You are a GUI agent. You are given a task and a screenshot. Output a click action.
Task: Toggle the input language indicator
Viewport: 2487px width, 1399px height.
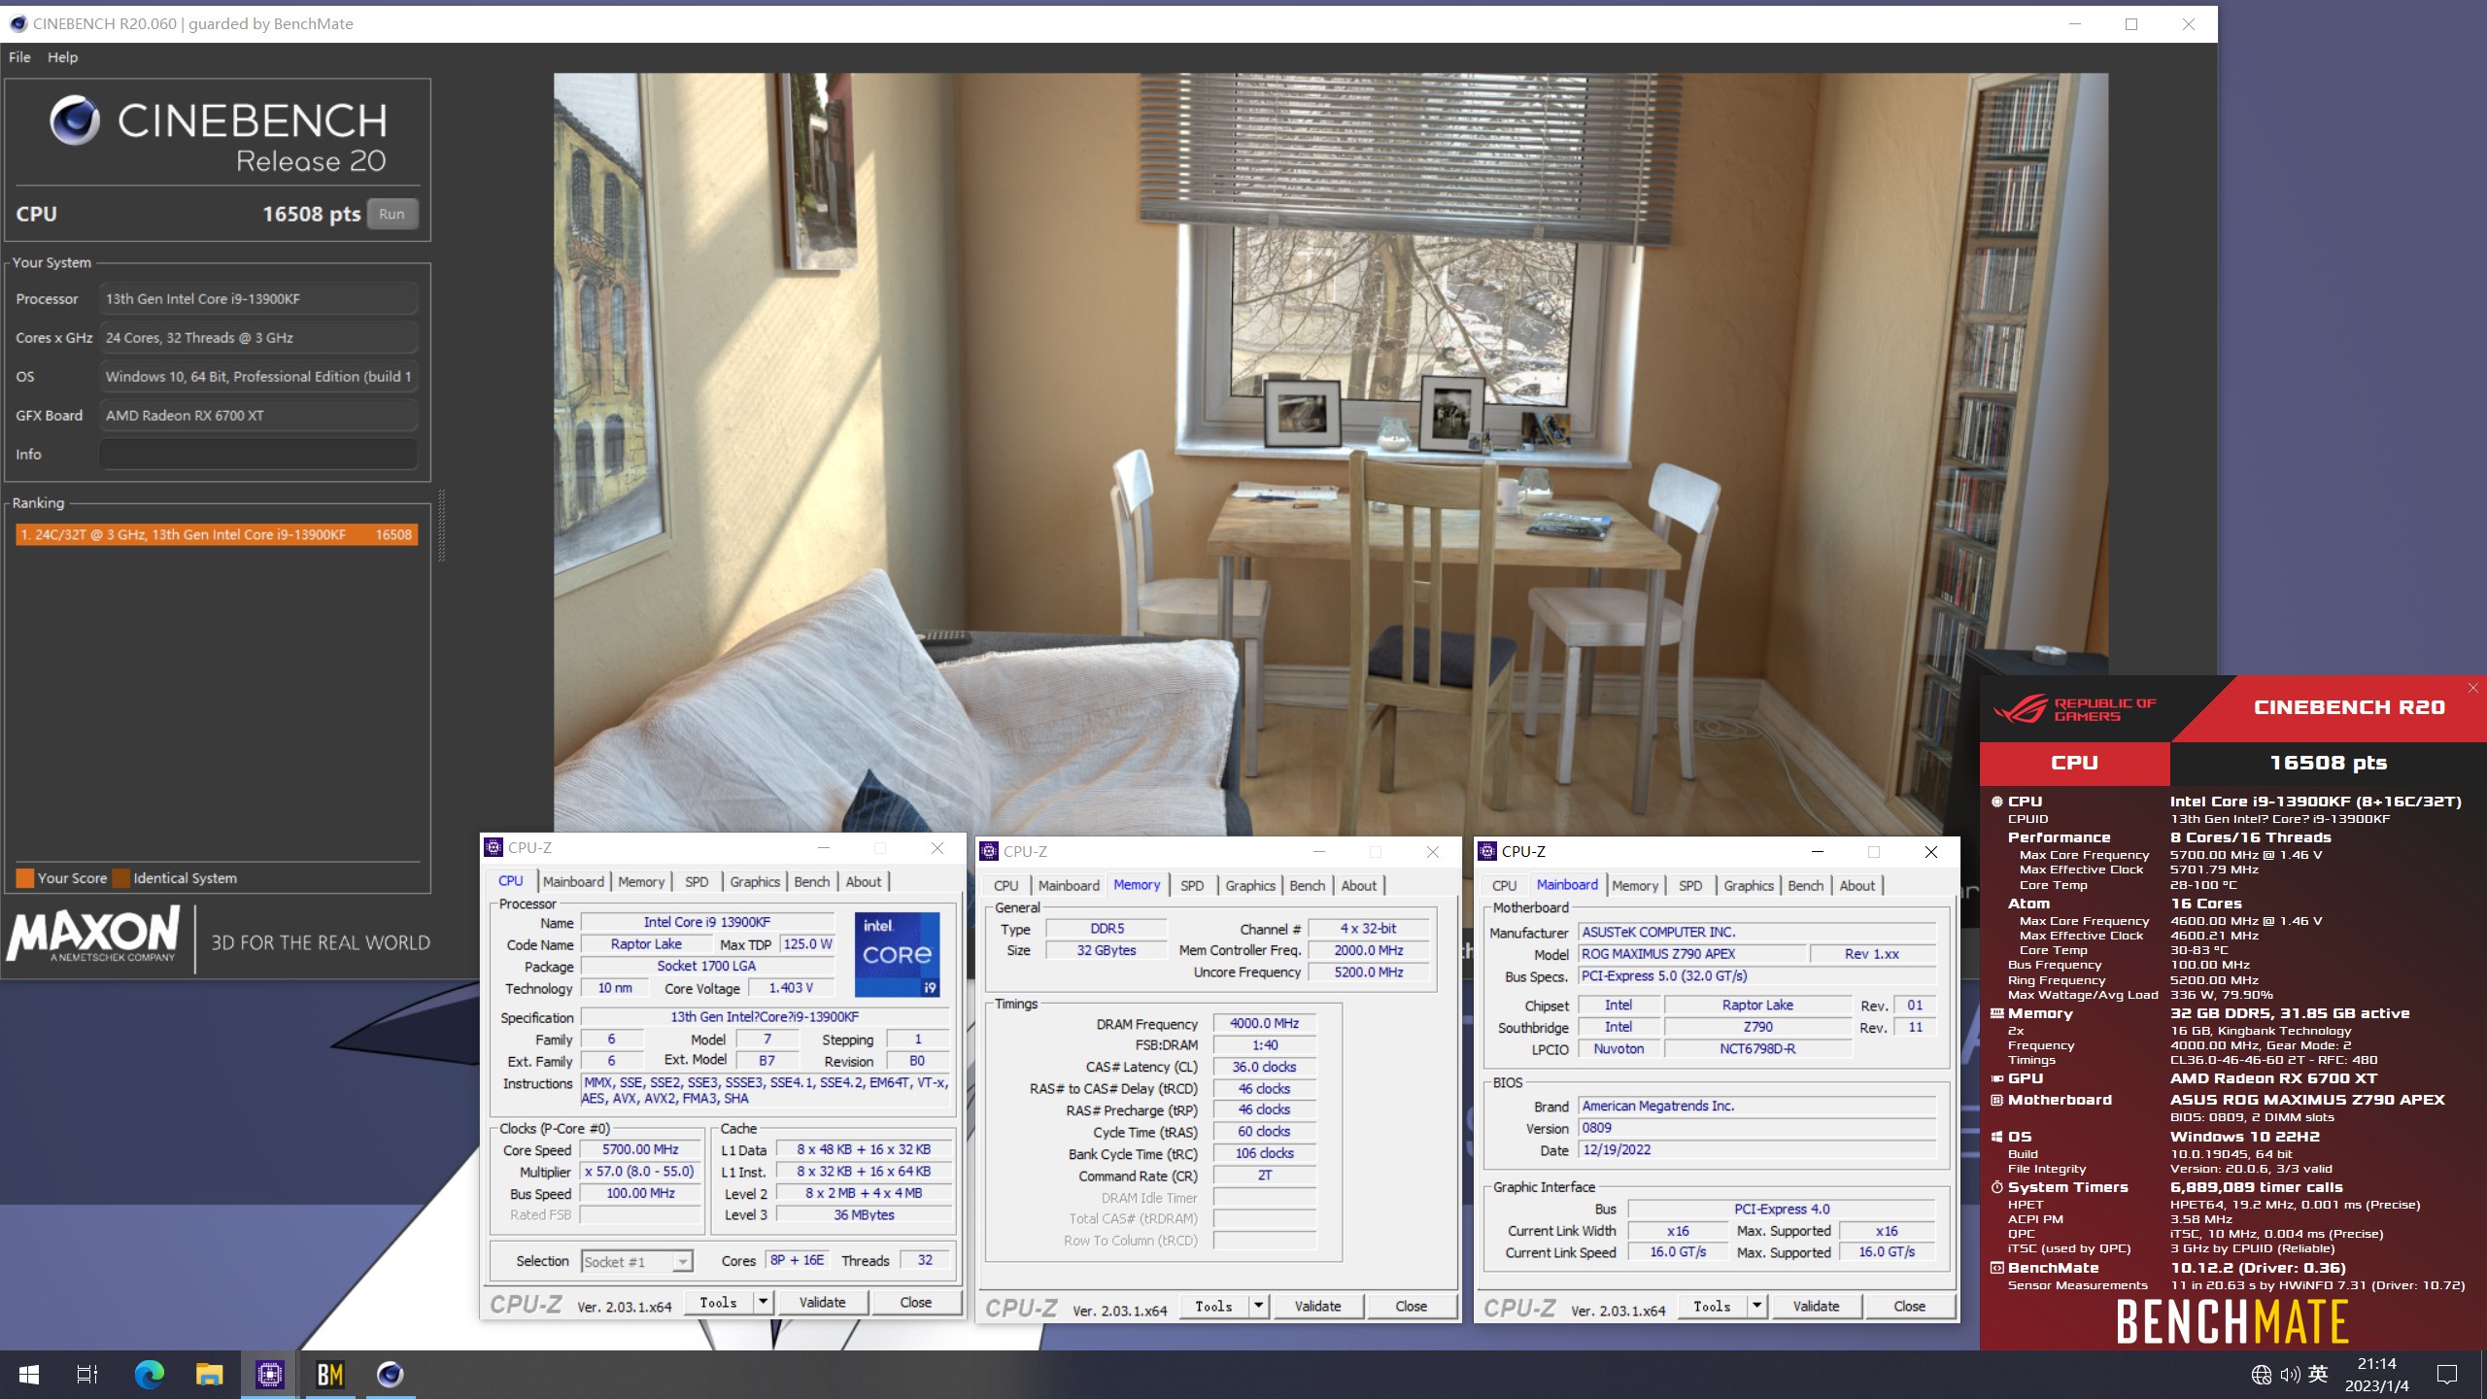[2318, 1374]
